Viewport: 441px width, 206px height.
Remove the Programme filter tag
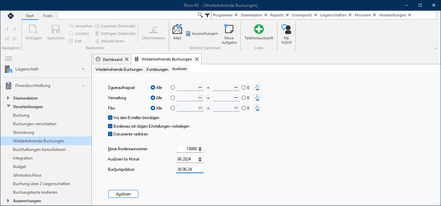click(x=236, y=15)
